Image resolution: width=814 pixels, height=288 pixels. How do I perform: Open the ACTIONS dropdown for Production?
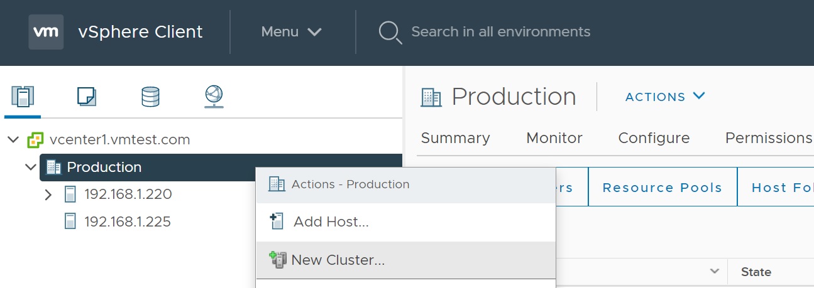tap(665, 97)
